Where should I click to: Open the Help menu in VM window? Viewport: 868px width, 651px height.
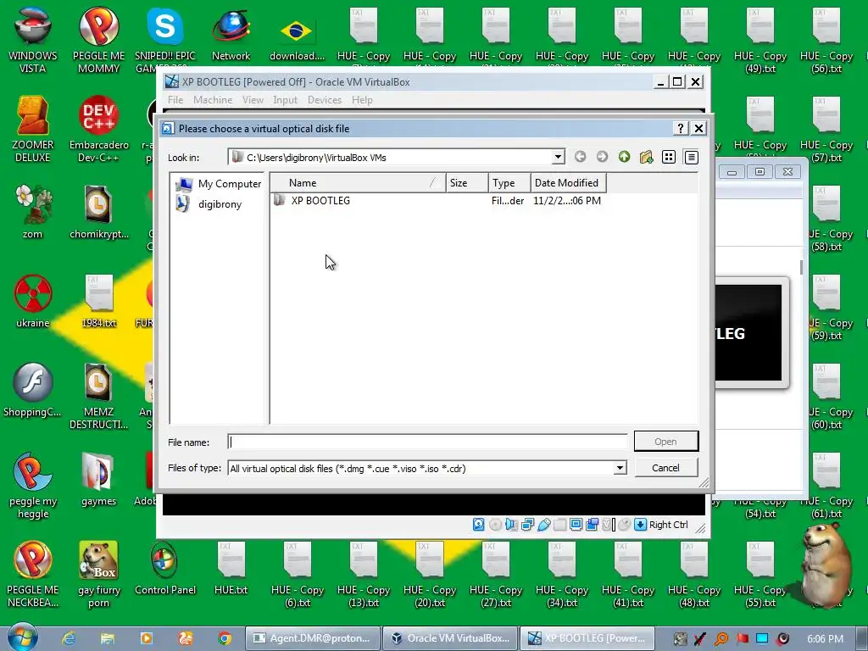click(362, 100)
